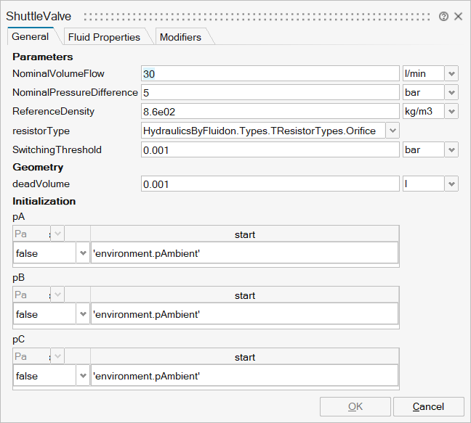Open the l/min unit dropdown
471x423 pixels.
(x=451, y=74)
